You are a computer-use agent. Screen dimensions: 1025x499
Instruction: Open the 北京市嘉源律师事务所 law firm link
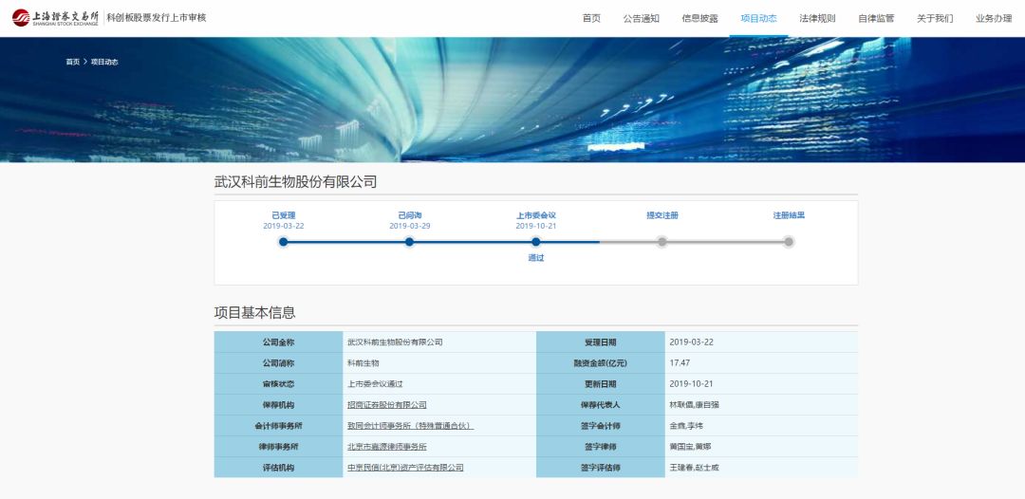coord(387,447)
